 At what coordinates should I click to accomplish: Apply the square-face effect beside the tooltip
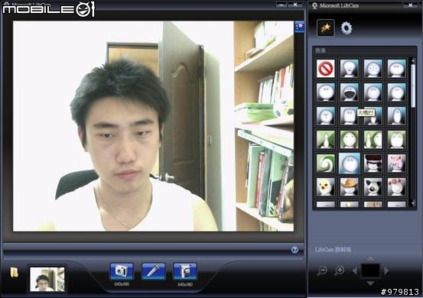click(x=349, y=116)
